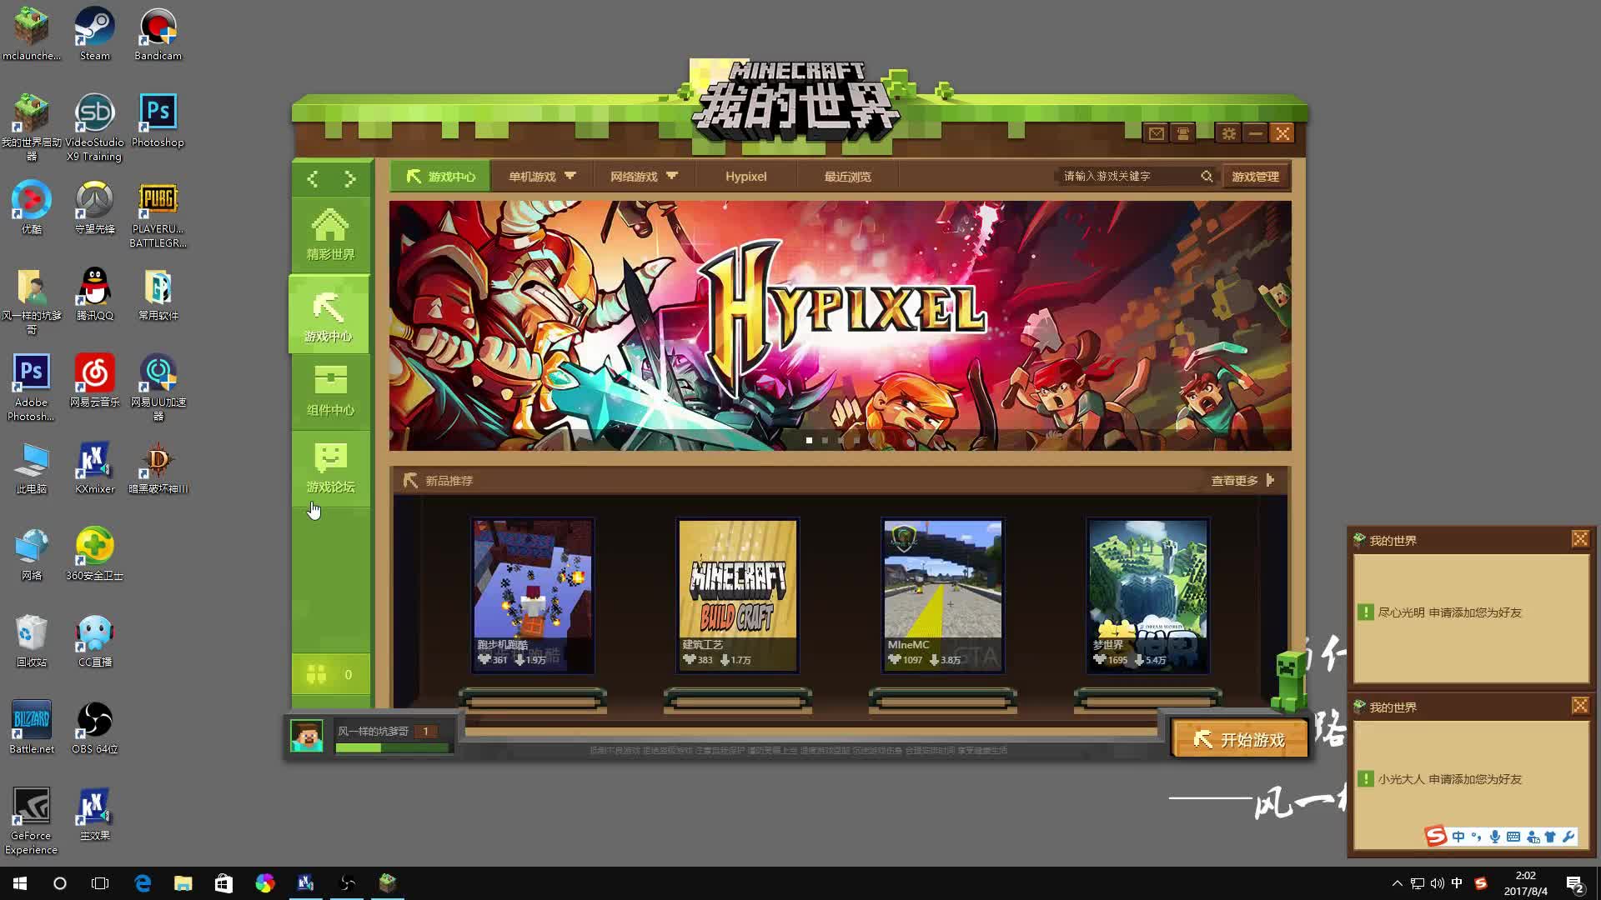Open the action center notifications icon
This screenshot has width=1601, height=900.
[x=1574, y=883]
